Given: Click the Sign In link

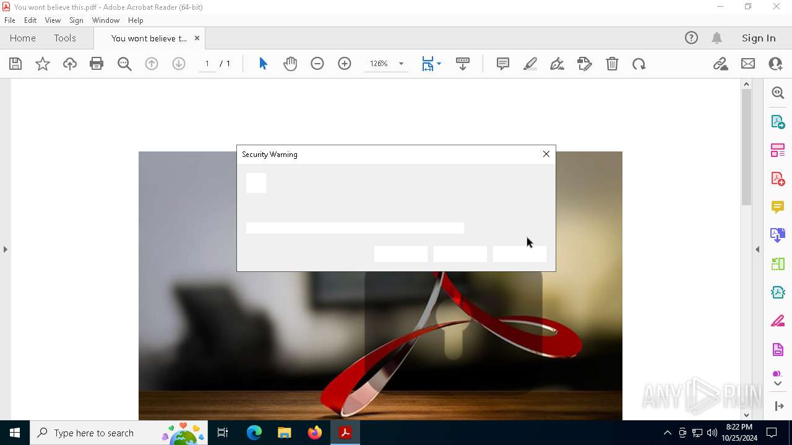Looking at the screenshot, I should click(x=759, y=38).
